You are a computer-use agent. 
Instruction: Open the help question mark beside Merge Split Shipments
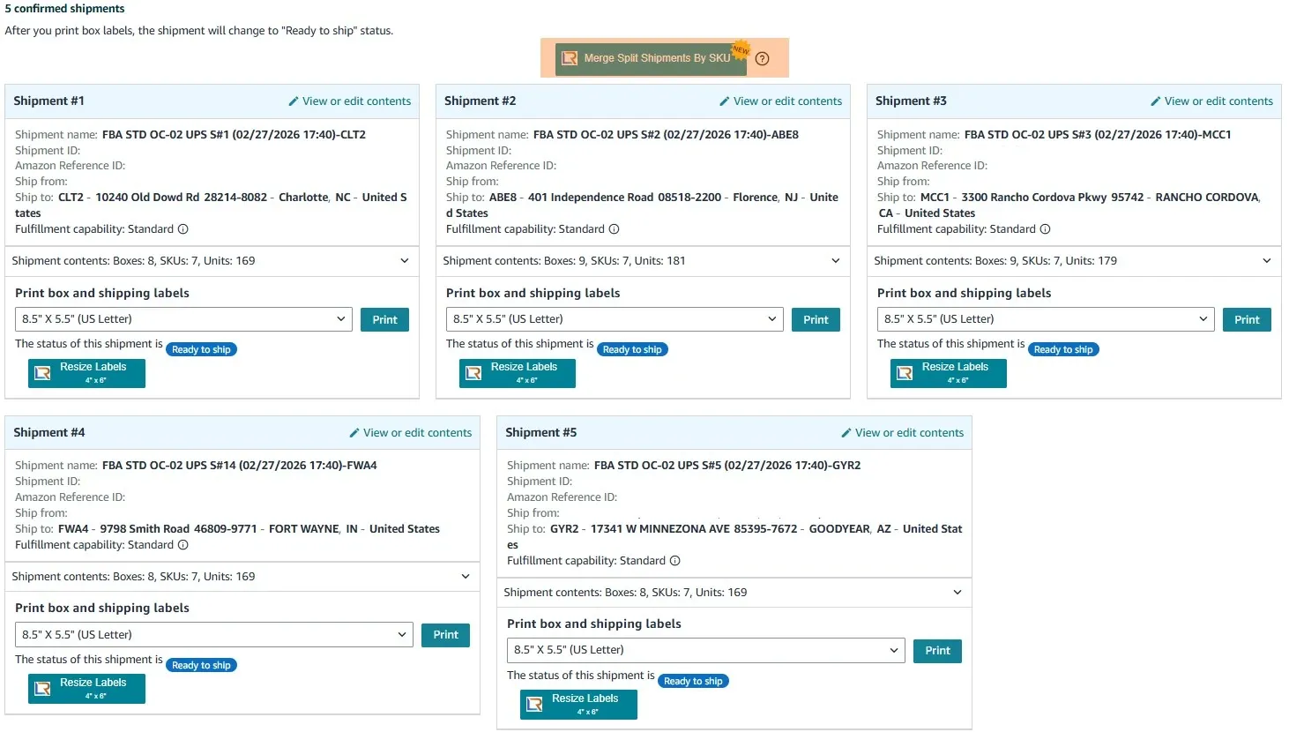(x=763, y=59)
